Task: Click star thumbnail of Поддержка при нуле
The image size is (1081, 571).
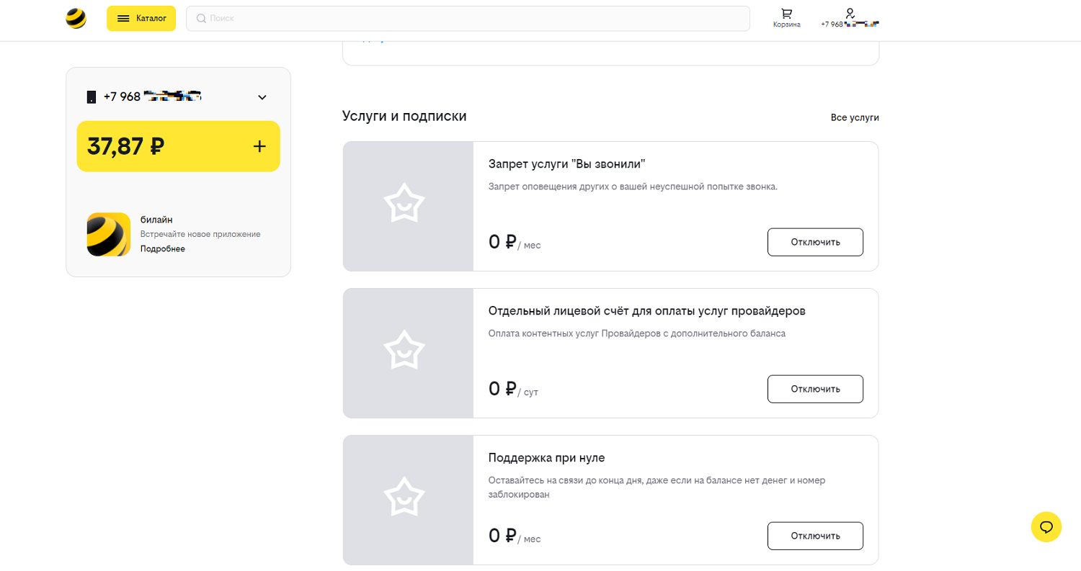Action: 408,500
